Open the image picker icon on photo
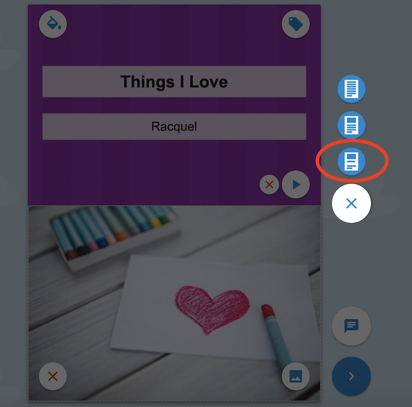Screen dimensions: 412x407 pos(296,376)
